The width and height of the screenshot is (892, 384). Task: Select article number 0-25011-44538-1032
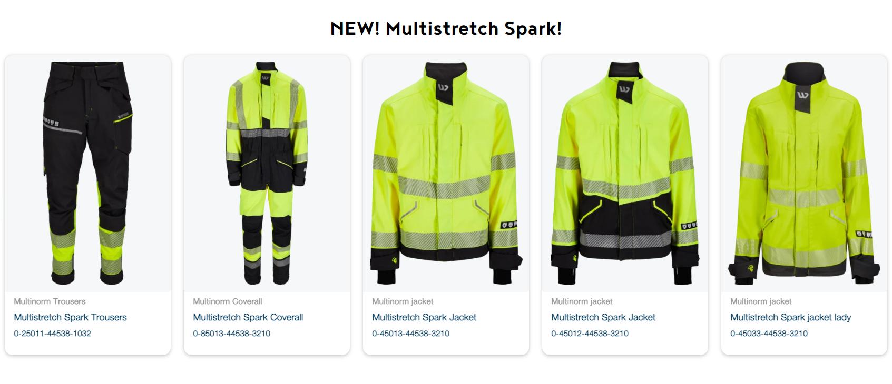tap(52, 334)
